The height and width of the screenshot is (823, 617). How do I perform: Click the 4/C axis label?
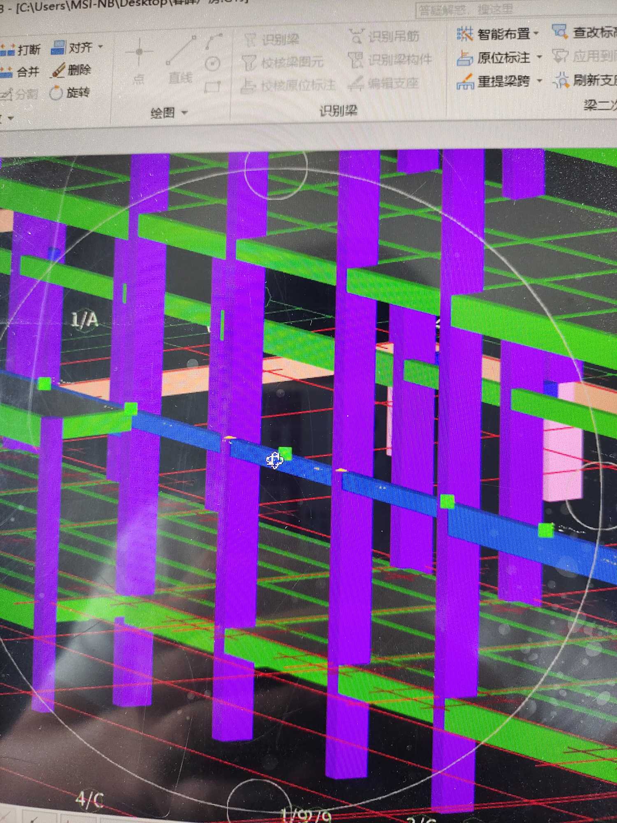(x=89, y=800)
